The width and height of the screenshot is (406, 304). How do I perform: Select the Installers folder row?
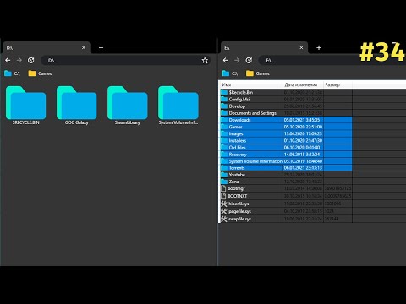(x=286, y=140)
